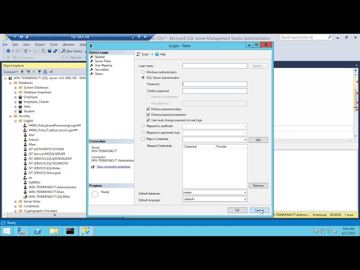360x270 pixels.
Task: Open the View menu
Action: (x=26, y=44)
